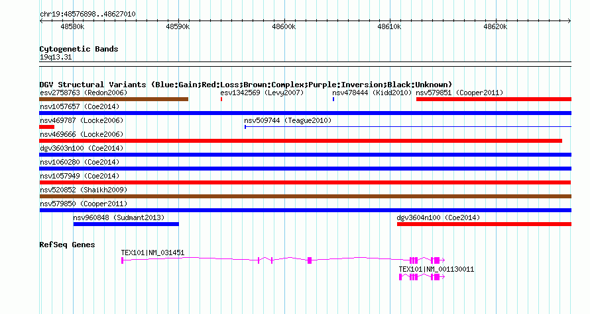
Task: Click the chr19:48576898..48627010 coordinates text
Action: tap(88, 15)
